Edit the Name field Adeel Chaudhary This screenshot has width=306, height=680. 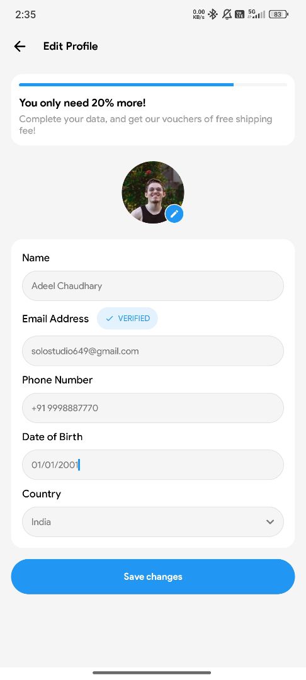(x=153, y=286)
